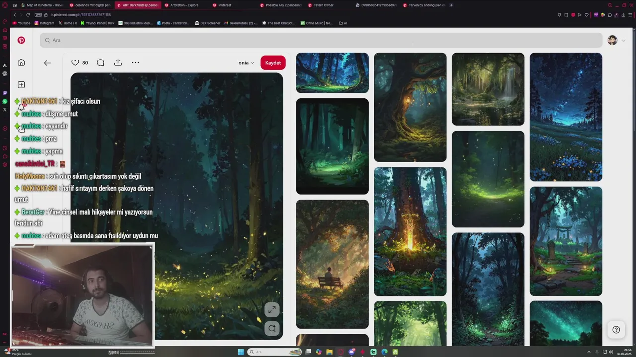Click the volume icon in system tray
Image resolution: width=636 pixels, height=357 pixels.
(x=611, y=352)
